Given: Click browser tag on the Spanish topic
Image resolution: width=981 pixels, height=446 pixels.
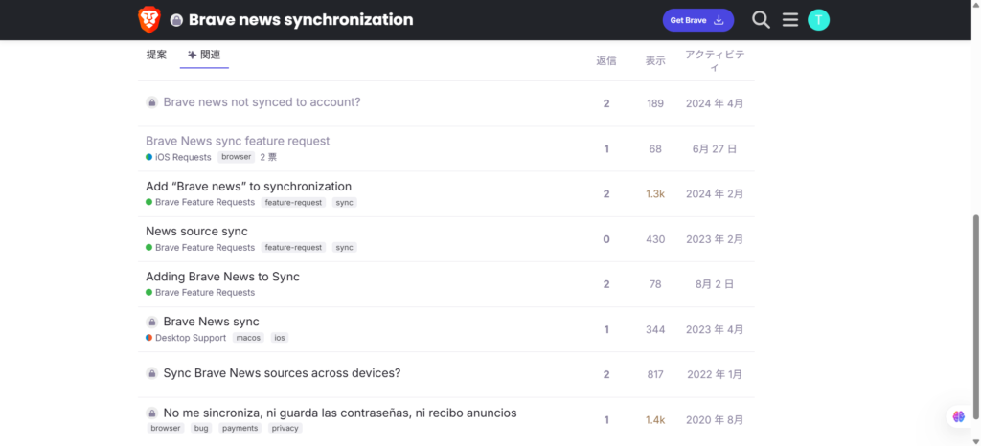Looking at the screenshot, I should 166,429.
